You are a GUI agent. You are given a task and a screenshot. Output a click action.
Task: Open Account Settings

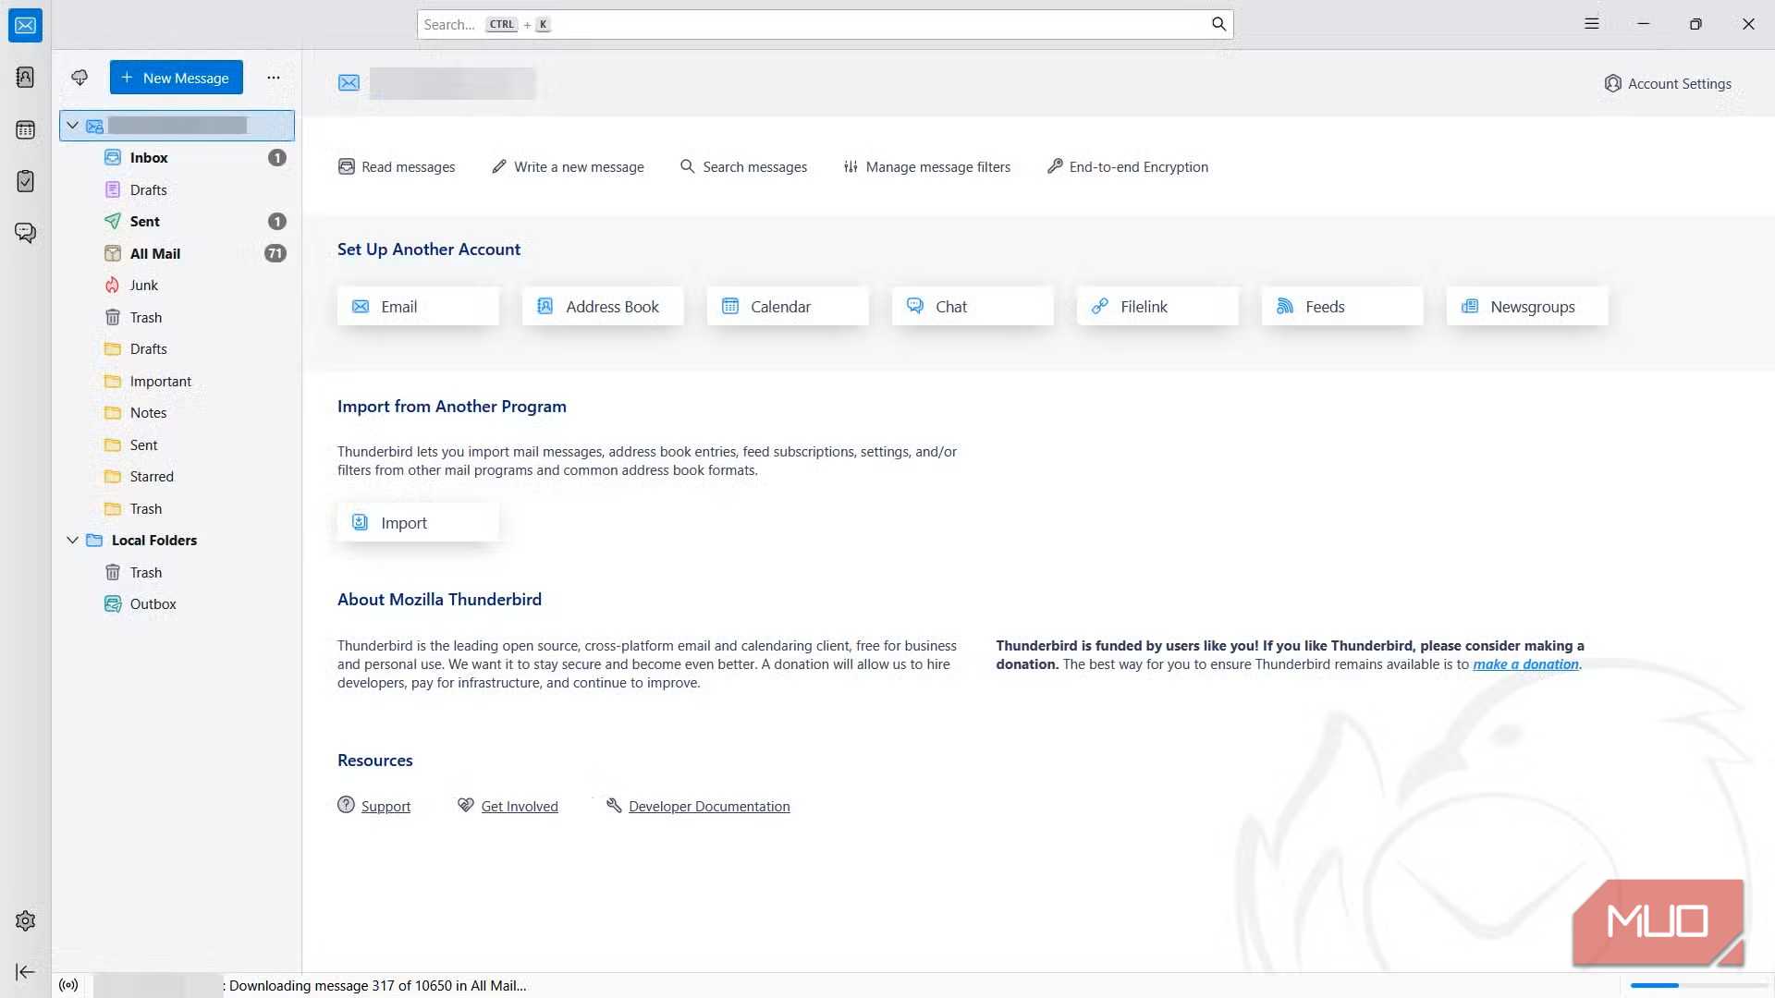coord(1669,83)
